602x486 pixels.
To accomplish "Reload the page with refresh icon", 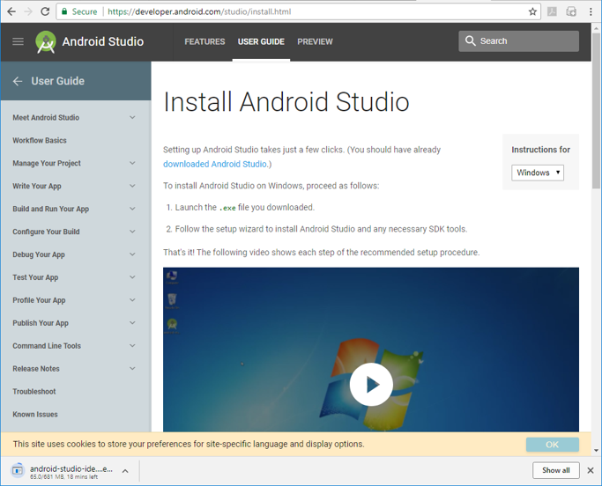I will [x=45, y=11].
